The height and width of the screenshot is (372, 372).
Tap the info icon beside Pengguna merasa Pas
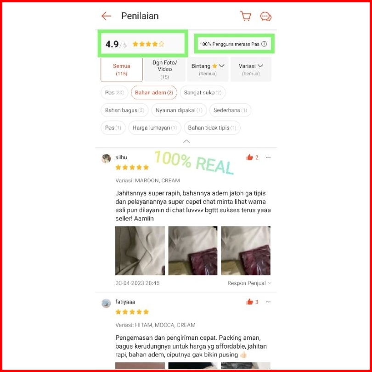pos(264,44)
